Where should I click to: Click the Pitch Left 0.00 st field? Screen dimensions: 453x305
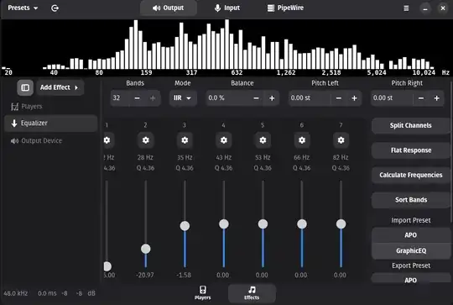point(310,98)
